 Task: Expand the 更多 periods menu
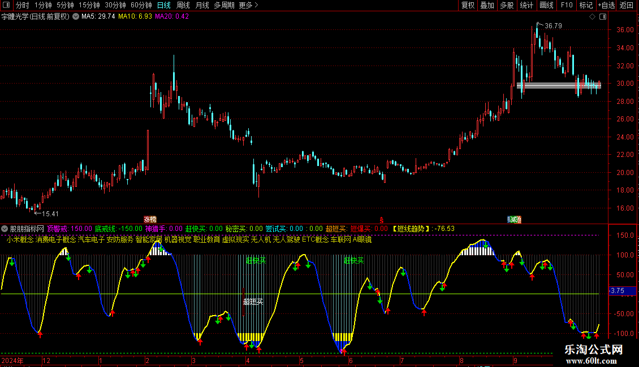[248, 5]
